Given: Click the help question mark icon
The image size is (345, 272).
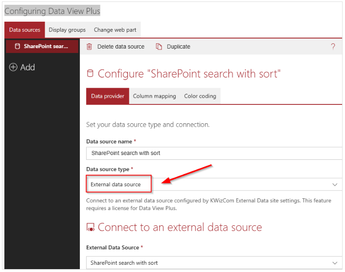Looking at the screenshot, I should [x=333, y=47].
